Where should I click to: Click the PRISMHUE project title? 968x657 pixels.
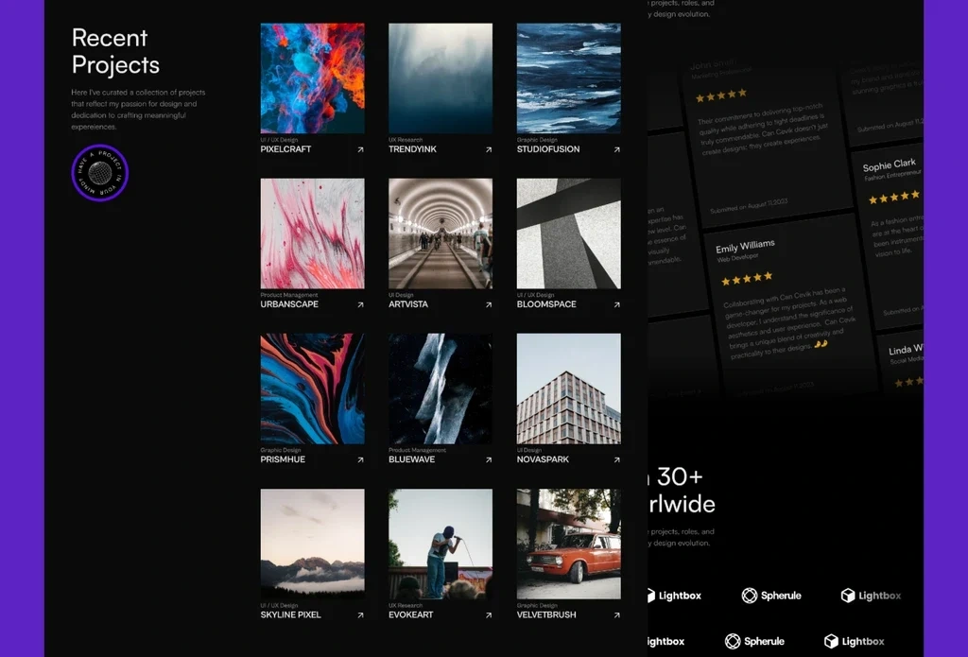[283, 459]
